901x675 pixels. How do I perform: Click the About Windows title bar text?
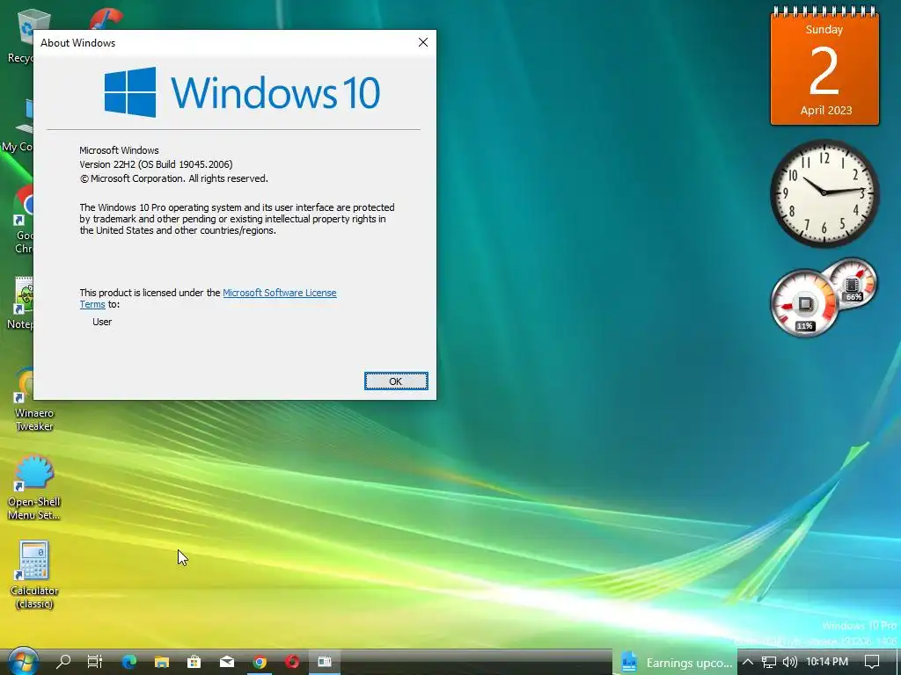tap(77, 43)
